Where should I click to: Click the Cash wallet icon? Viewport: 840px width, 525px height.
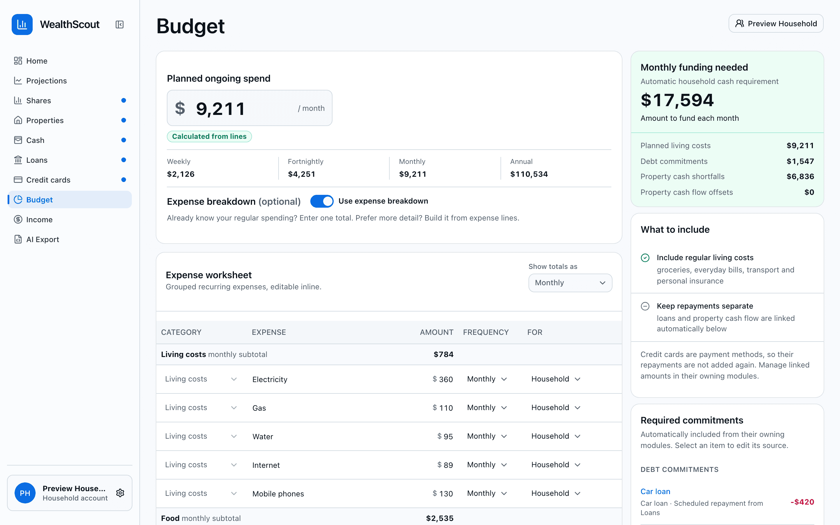(x=18, y=140)
